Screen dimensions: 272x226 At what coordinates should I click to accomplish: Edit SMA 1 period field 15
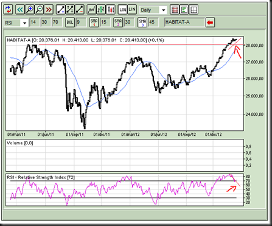click(x=105, y=22)
